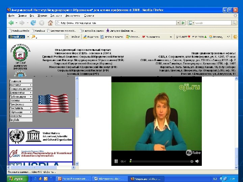Click the search magnifier button in Google box
The height and width of the screenshot is (182, 243).
234,23
